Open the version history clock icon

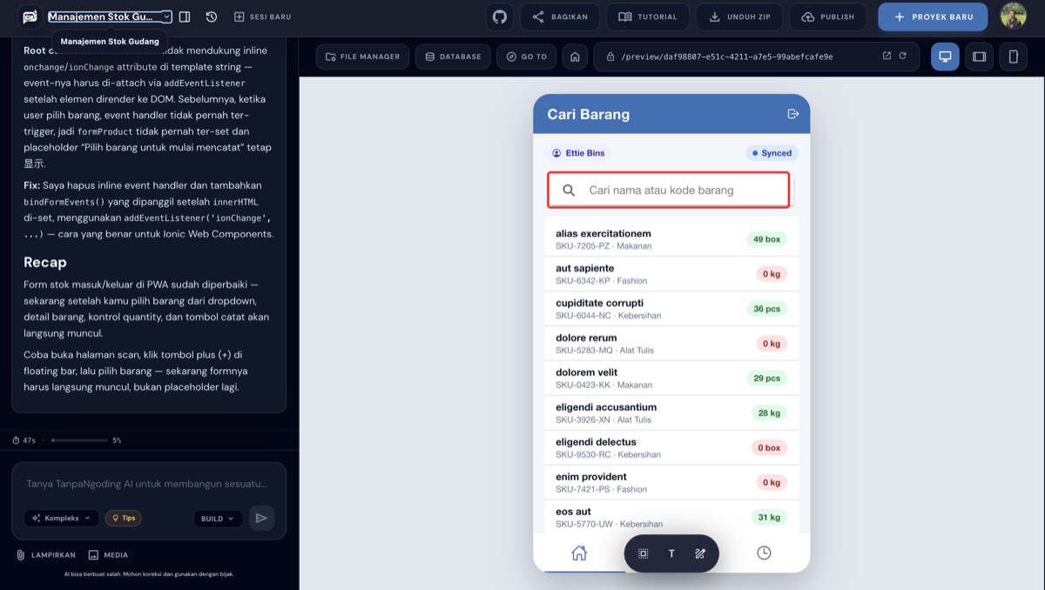coord(212,17)
